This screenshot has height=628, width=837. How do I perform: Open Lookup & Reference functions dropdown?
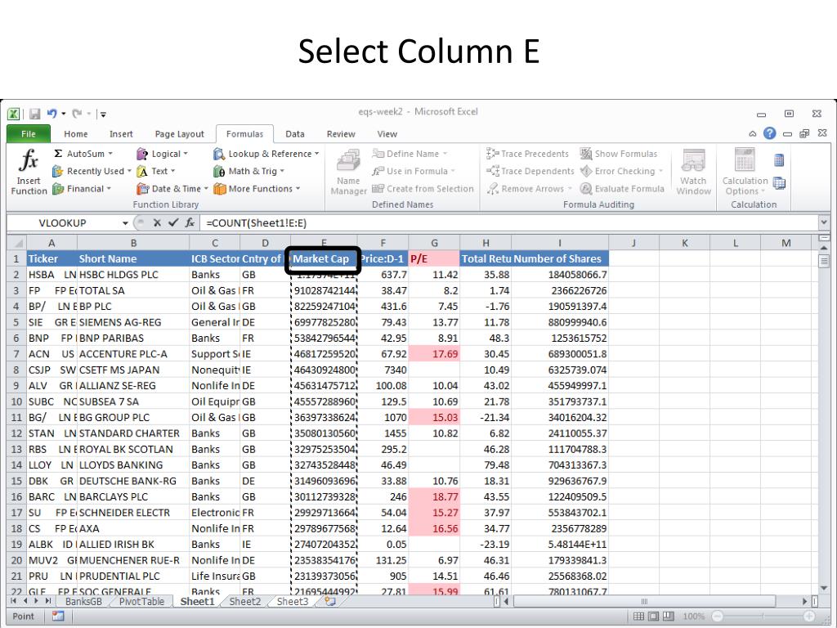pos(266,154)
